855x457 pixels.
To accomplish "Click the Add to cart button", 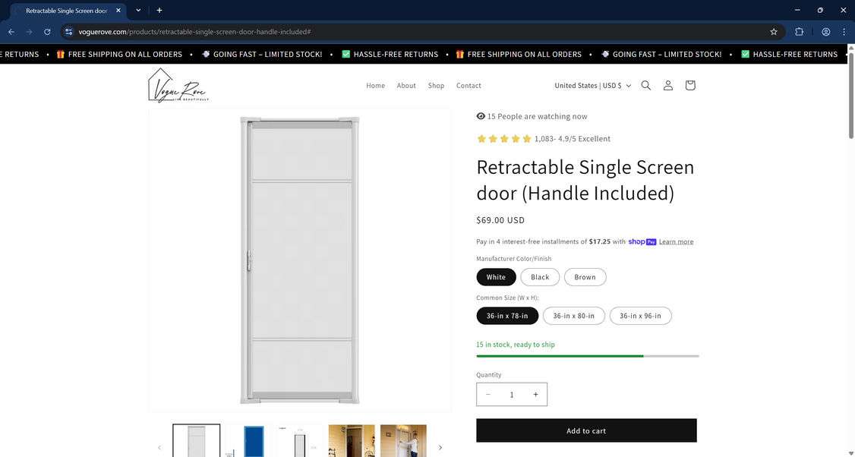I will click(x=586, y=430).
